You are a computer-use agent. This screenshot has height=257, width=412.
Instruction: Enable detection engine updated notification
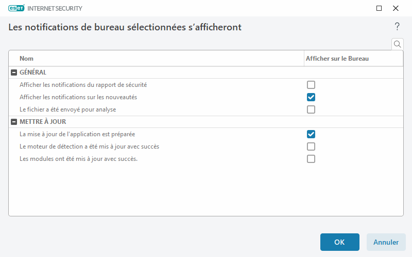pos(311,146)
